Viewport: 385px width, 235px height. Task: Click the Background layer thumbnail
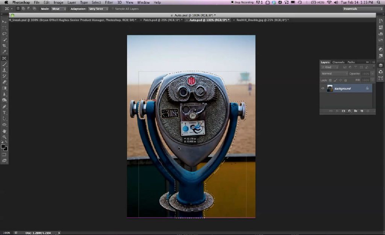330,89
